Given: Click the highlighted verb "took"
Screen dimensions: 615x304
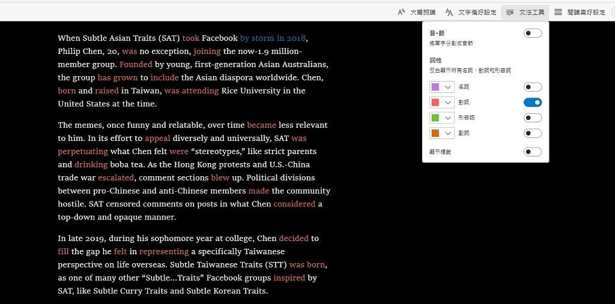Looking at the screenshot, I should click(190, 38).
